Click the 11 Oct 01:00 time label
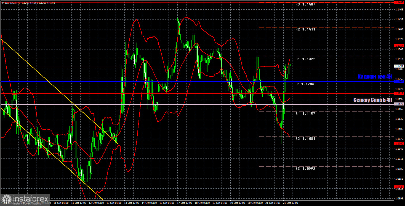This screenshot has height=206, width=405. [60, 203]
